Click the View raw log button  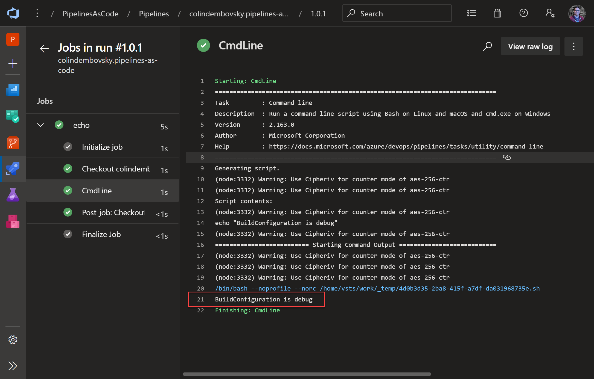[x=530, y=46]
